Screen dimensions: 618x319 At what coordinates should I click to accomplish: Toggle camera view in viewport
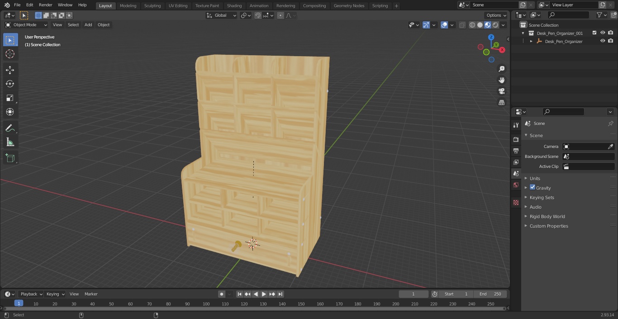502,91
